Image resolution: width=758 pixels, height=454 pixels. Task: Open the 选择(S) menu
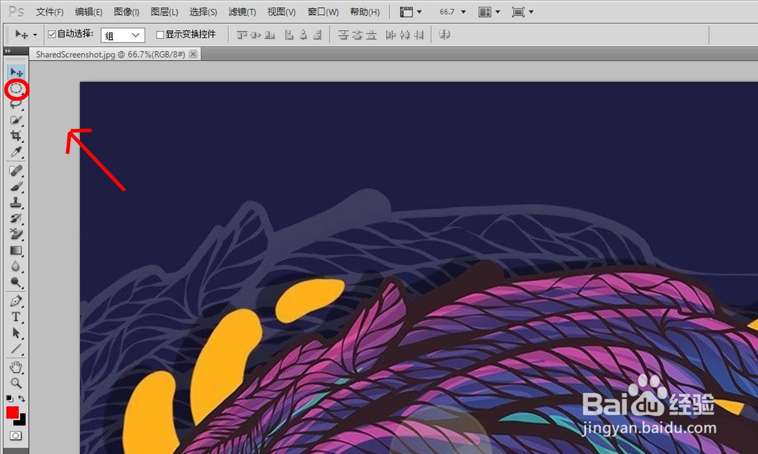coord(203,12)
